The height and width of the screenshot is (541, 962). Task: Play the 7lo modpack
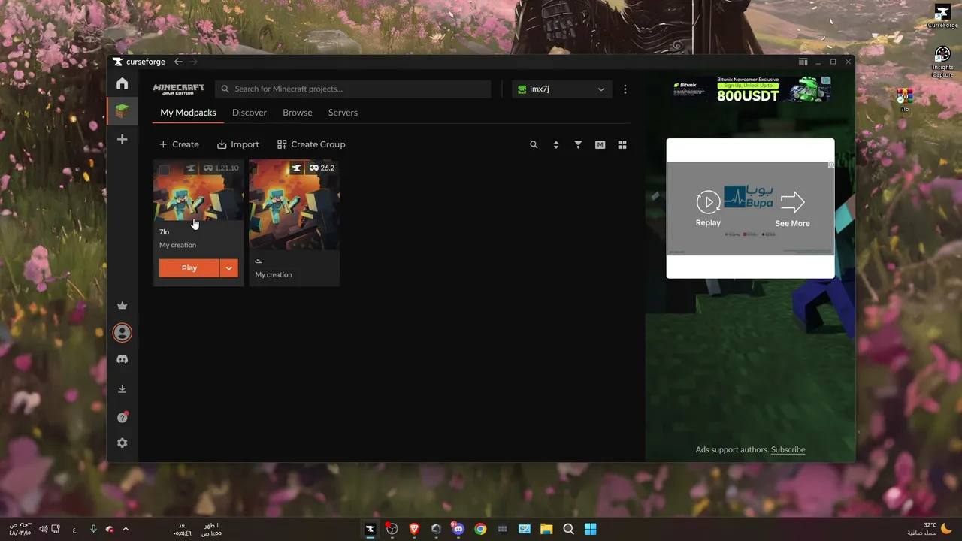pyautogui.click(x=189, y=268)
